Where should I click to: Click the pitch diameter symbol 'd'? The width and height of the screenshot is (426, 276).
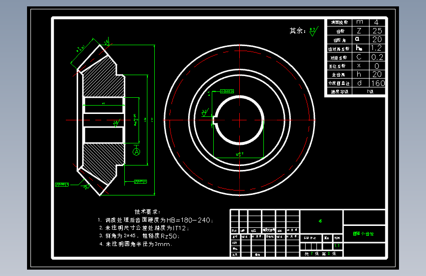pos(359,83)
